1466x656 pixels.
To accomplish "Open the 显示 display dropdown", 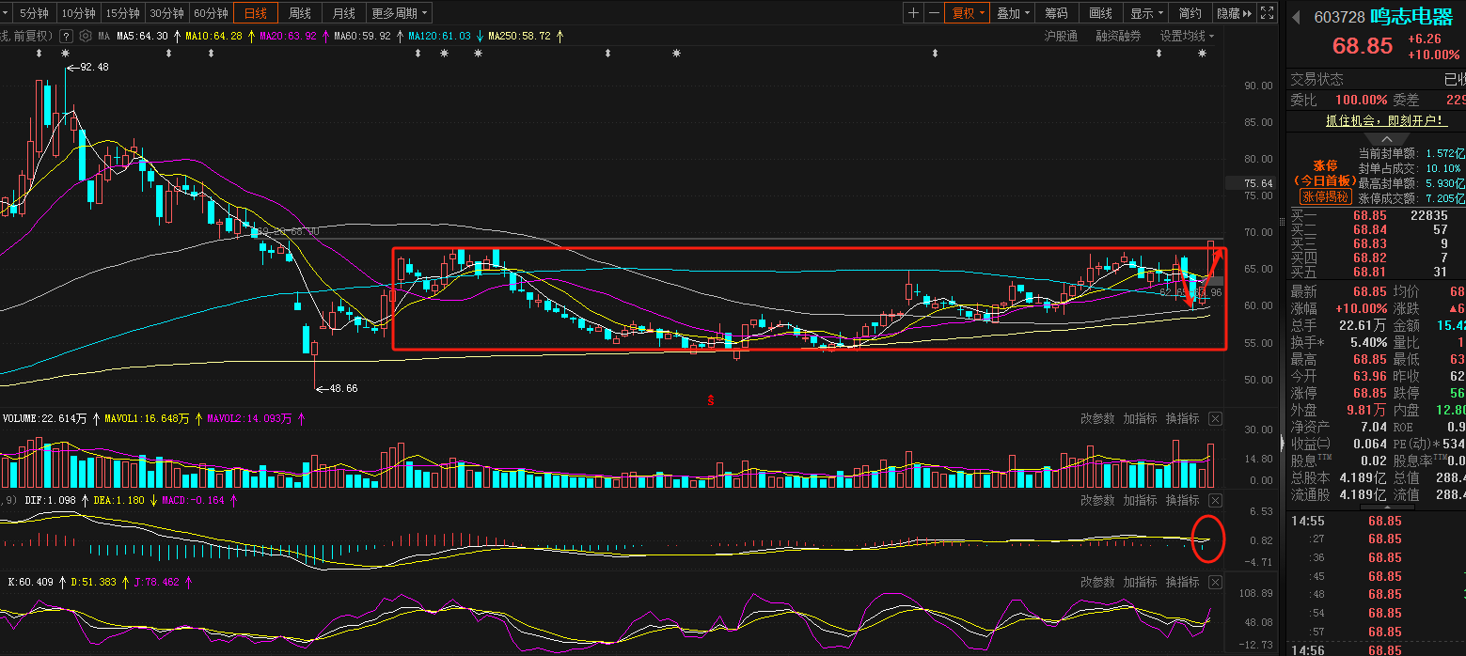I will 1146,13.
